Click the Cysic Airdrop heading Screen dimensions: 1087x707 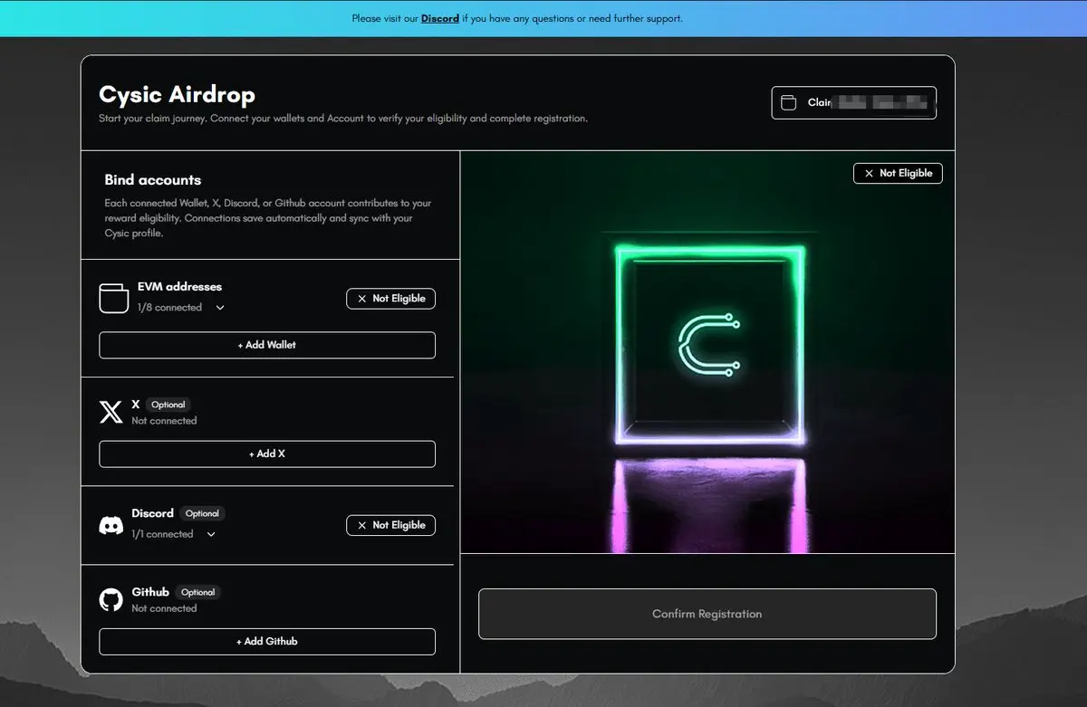pos(177,94)
